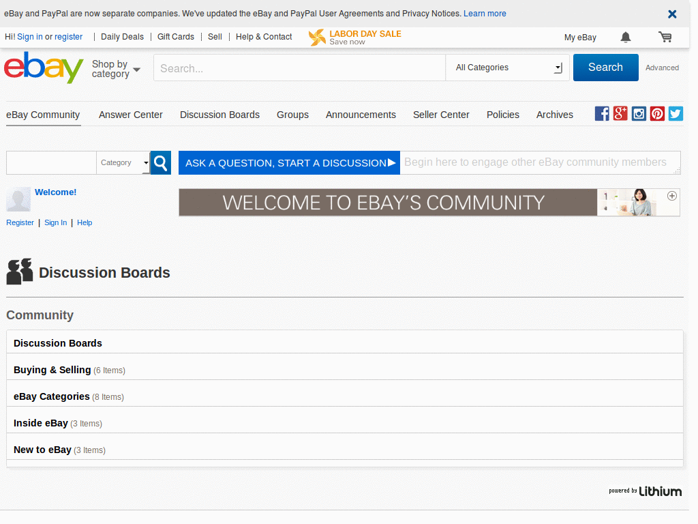The image size is (698, 524).
Task: Open the Groups tab
Action: [x=292, y=115]
